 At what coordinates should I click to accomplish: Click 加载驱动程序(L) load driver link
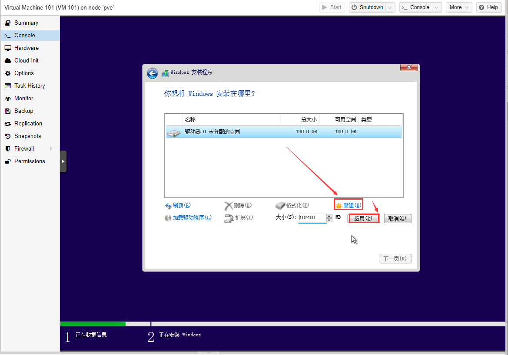188,218
